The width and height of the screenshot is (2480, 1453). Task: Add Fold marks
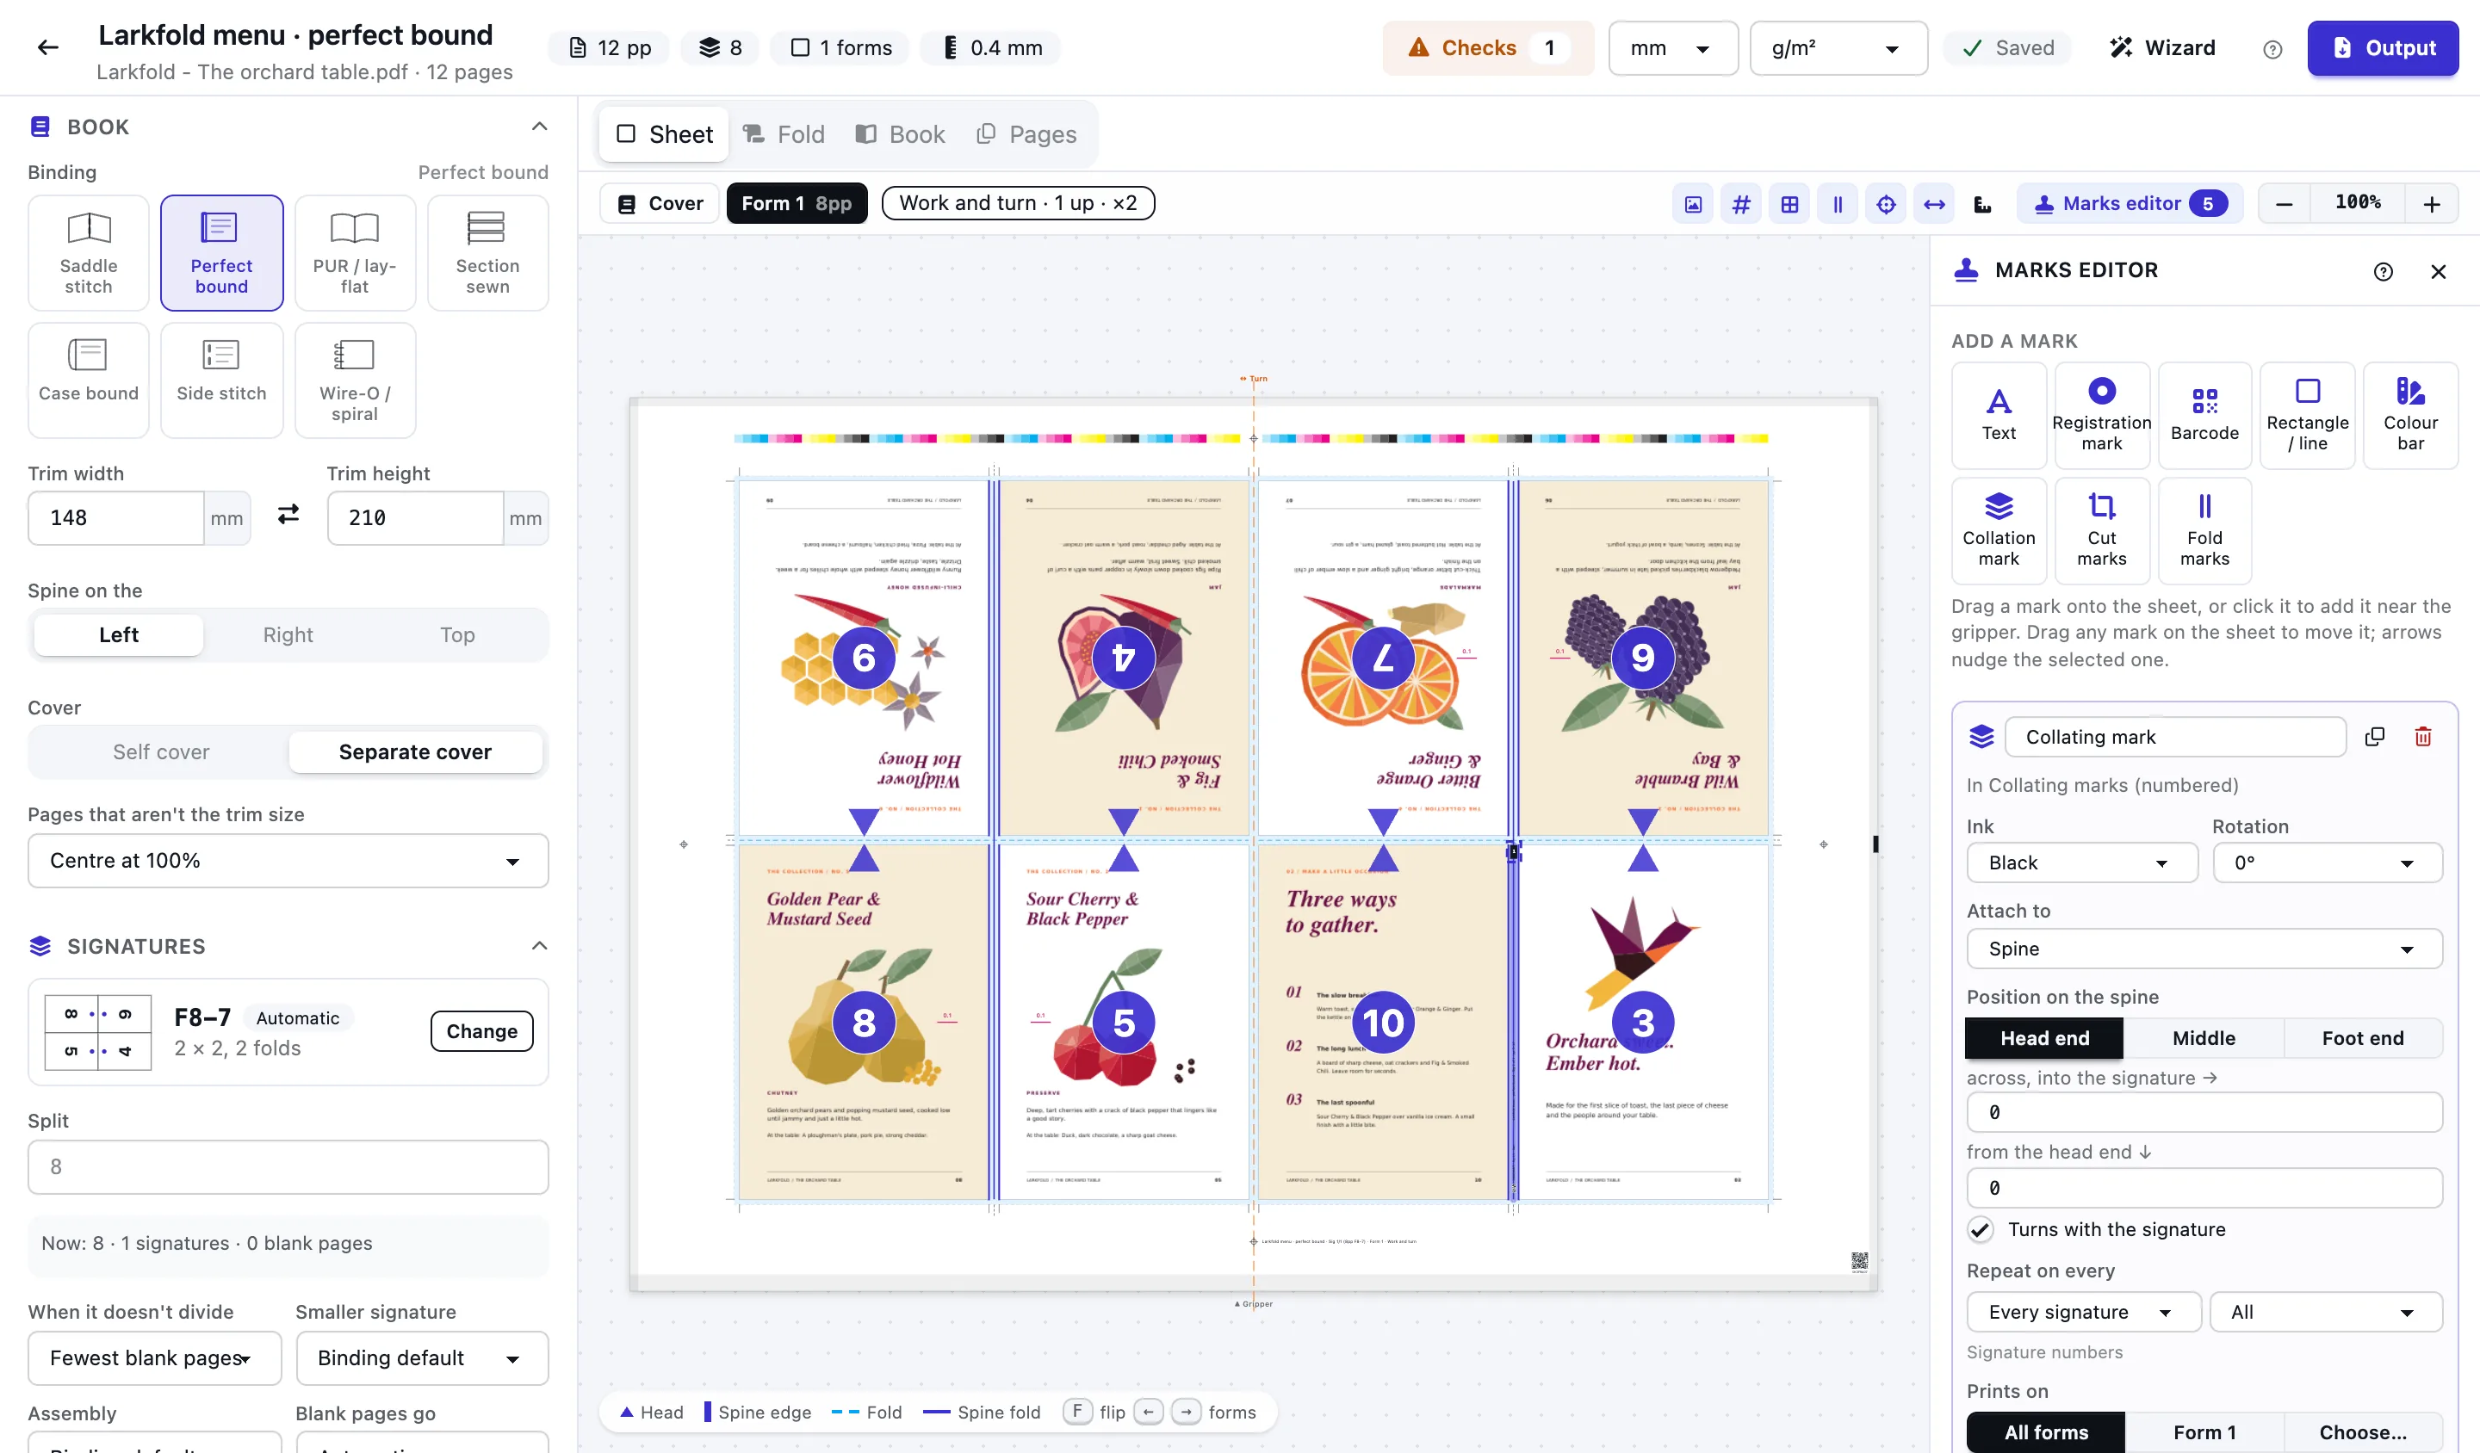coord(2204,530)
